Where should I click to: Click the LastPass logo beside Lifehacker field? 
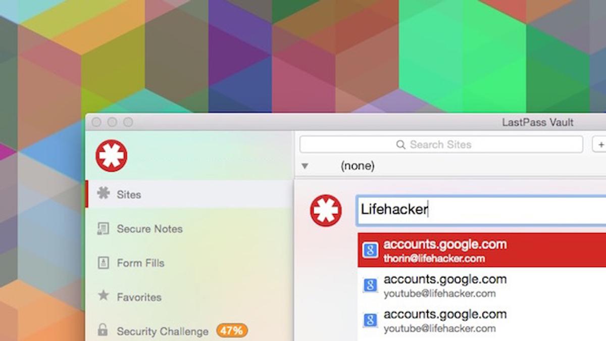pos(326,210)
